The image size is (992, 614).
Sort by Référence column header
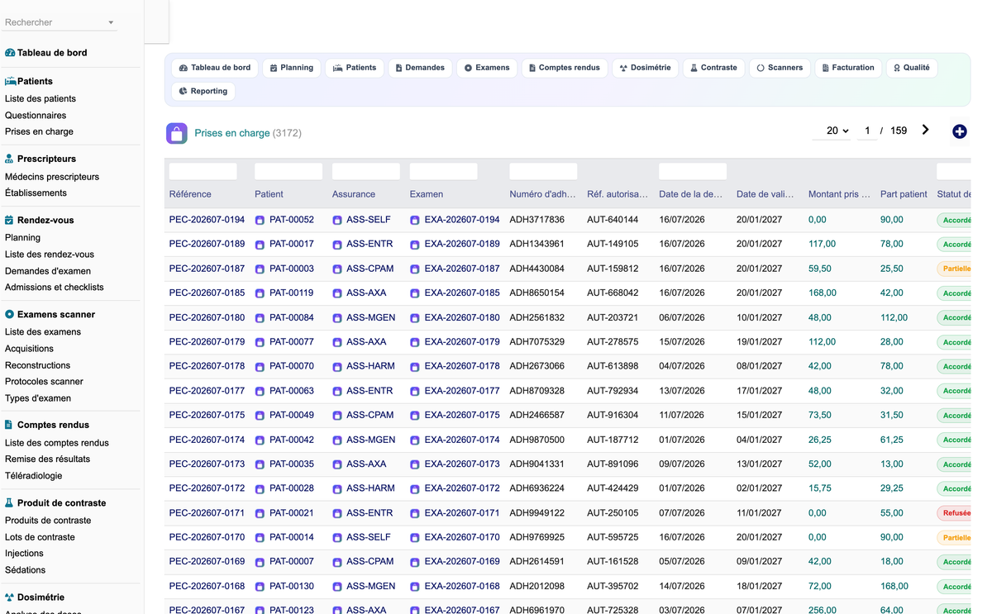point(190,194)
